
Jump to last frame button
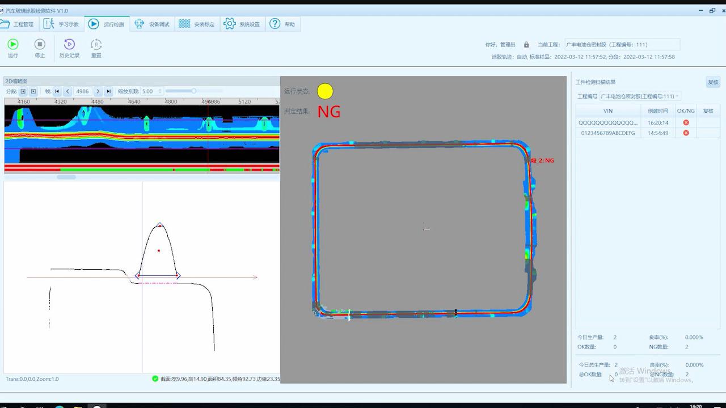pos(108,91)
